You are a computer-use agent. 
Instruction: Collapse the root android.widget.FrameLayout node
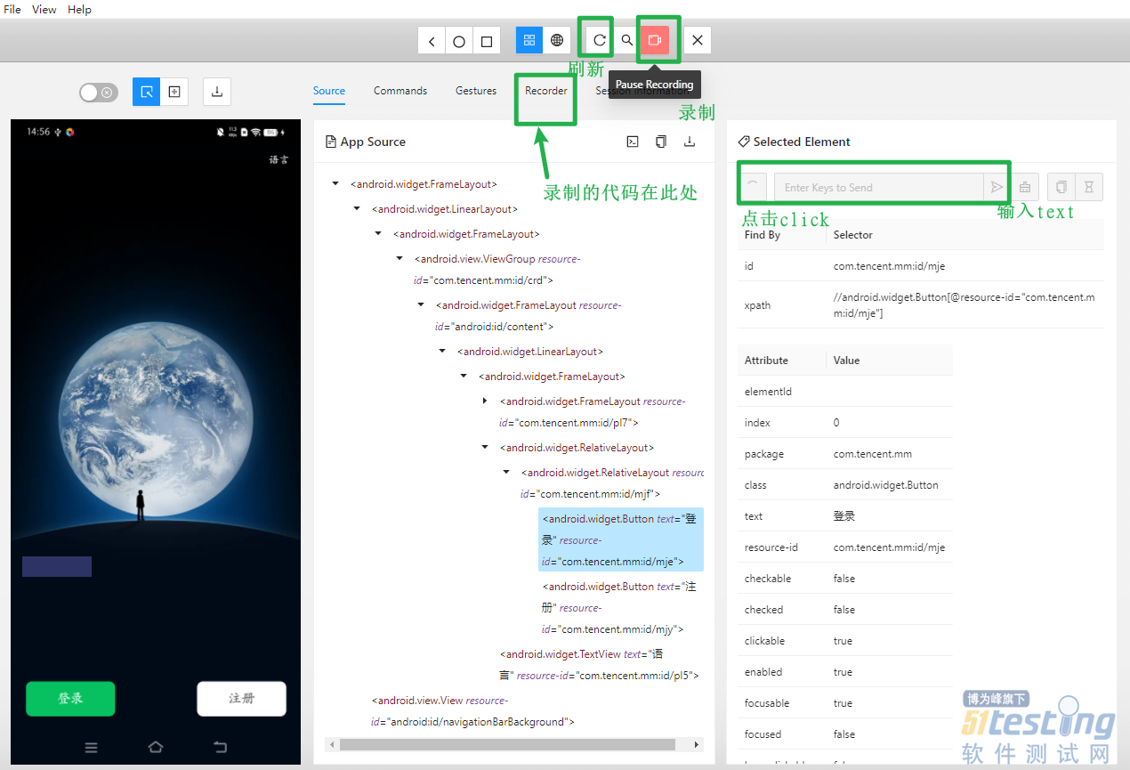click(x=335, y=184)
